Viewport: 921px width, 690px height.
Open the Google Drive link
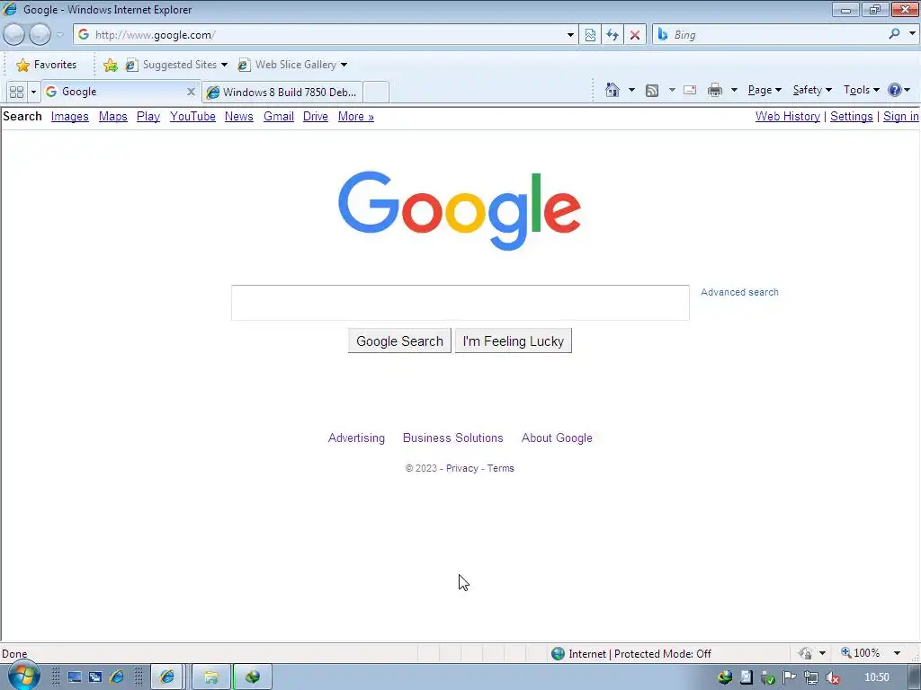[x=316, y=116]
